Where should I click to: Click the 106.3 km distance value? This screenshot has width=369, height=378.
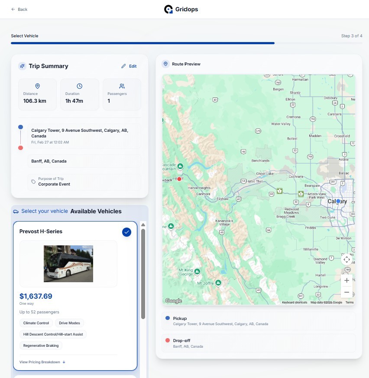click(x=35, y=101)
